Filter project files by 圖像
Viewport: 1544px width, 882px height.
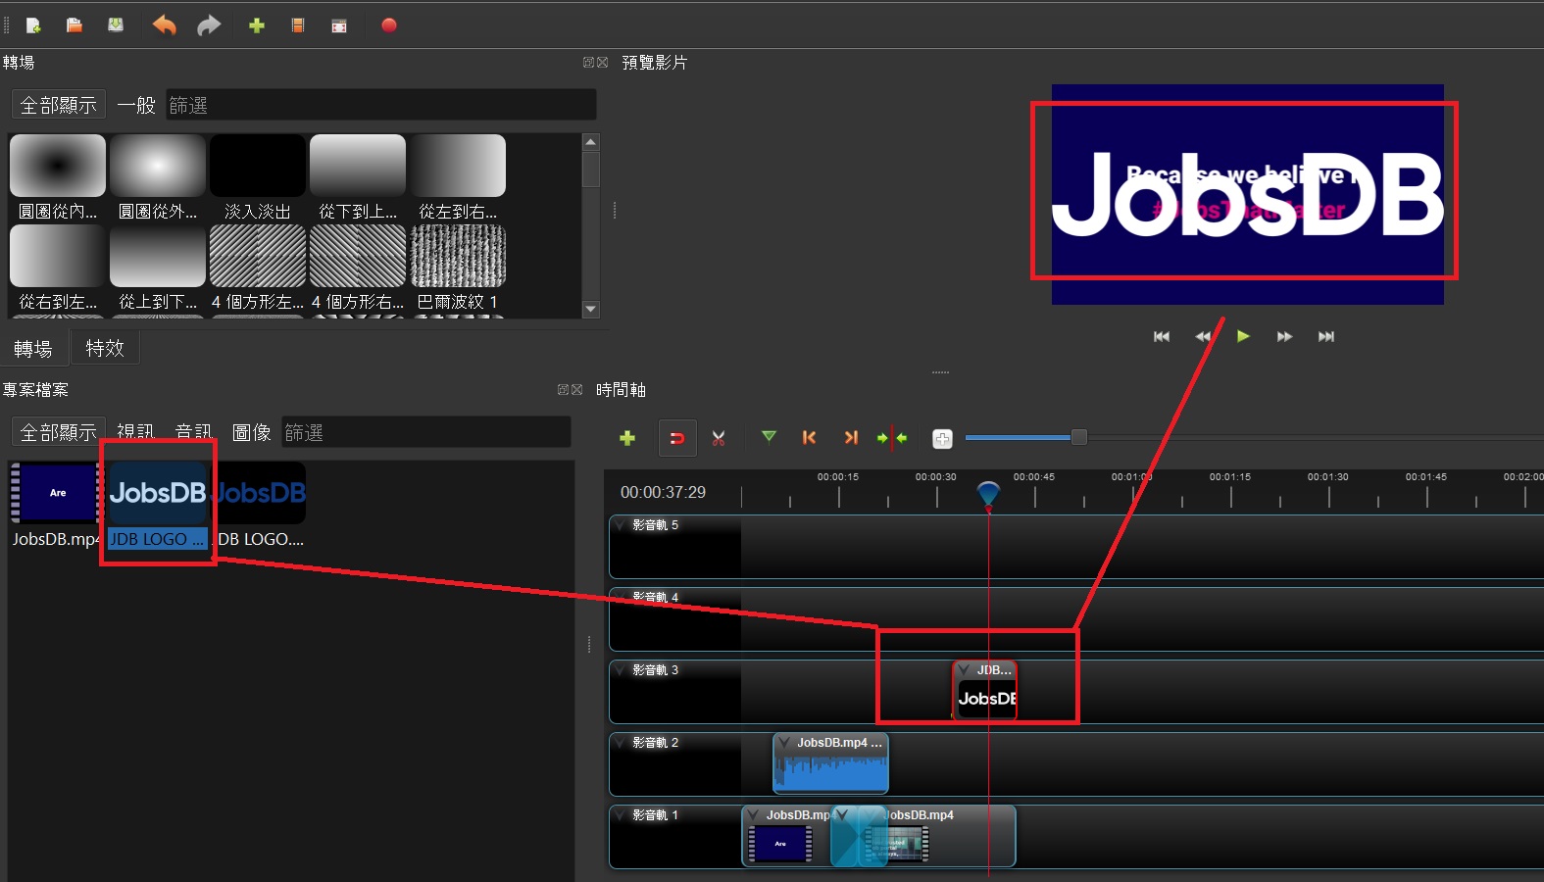(x=251, y=432)
